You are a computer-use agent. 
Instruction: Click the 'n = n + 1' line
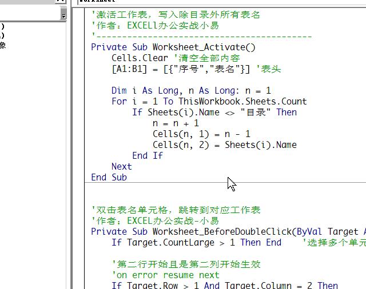click(176, 123)
